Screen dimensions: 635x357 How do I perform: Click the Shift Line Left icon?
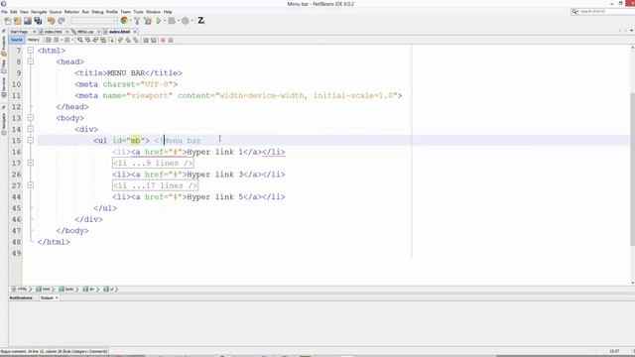[x=146, y=40]
